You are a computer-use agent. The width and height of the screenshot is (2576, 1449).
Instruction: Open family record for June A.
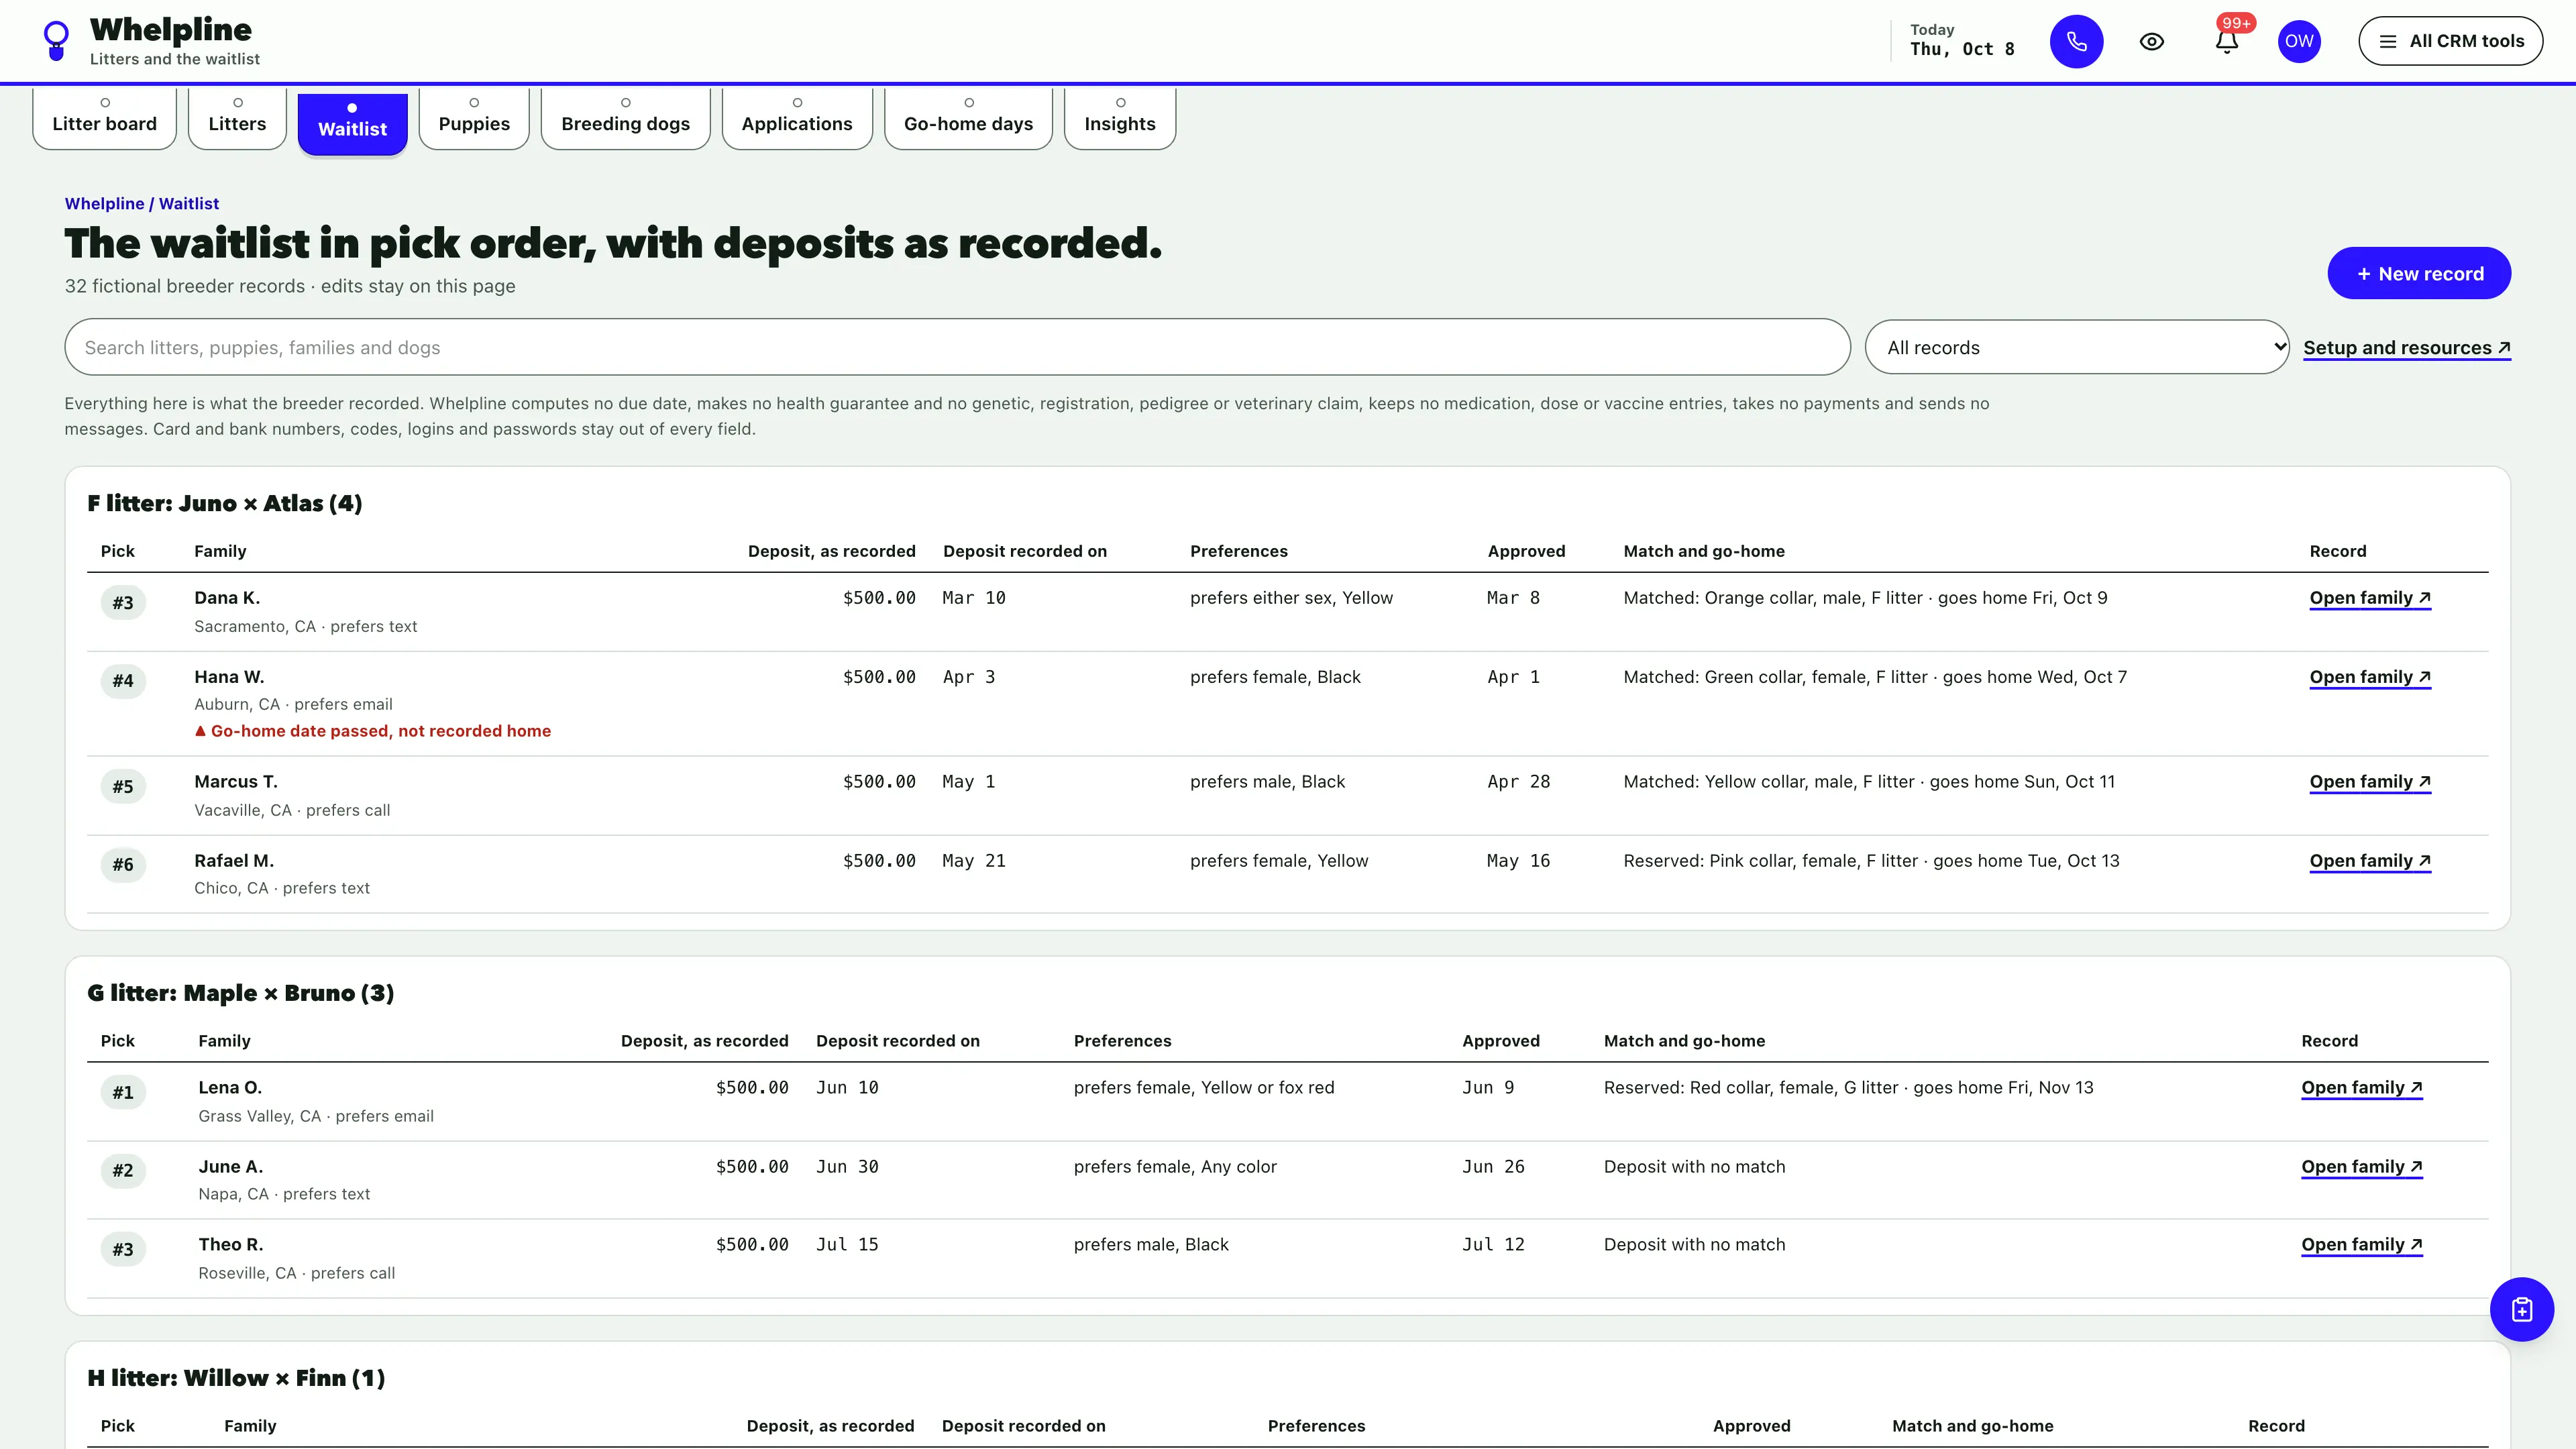click(x=2361, y=1167)
